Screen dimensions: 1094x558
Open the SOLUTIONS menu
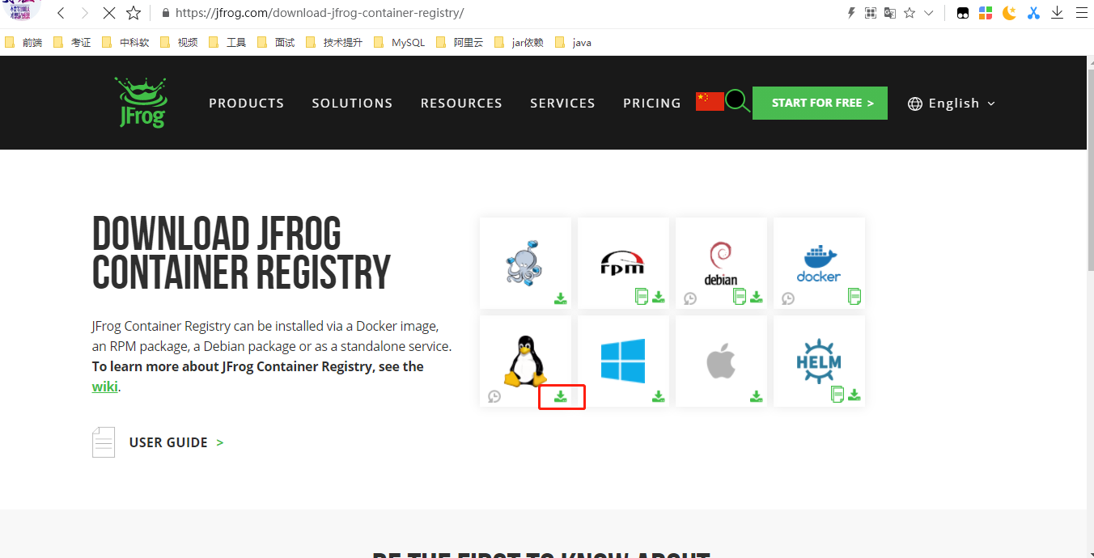[x=352, y=104]
